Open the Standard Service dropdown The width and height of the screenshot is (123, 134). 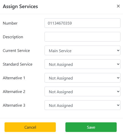click(82, 64)
